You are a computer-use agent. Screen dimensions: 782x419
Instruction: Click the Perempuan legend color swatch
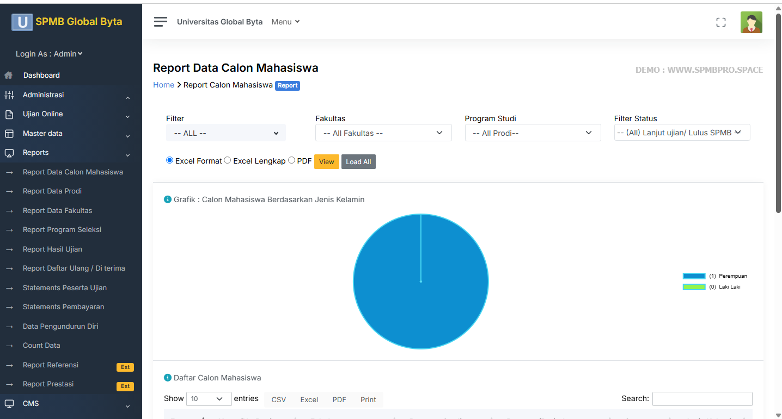pyautogui.click(x=694, y=276)
